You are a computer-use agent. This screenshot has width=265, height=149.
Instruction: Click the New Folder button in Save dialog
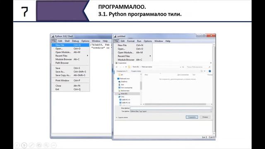click(x=136, y=71)
